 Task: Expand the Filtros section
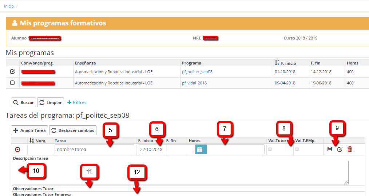(x=77, y=103)
